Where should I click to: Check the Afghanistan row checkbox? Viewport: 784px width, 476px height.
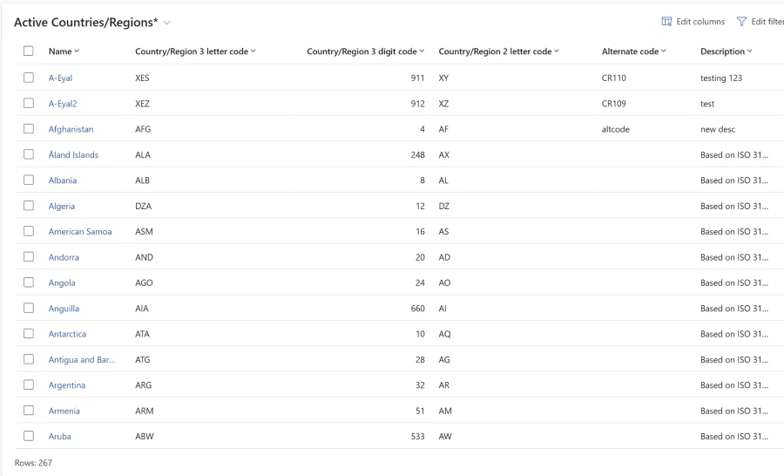[x=29, y=129]
